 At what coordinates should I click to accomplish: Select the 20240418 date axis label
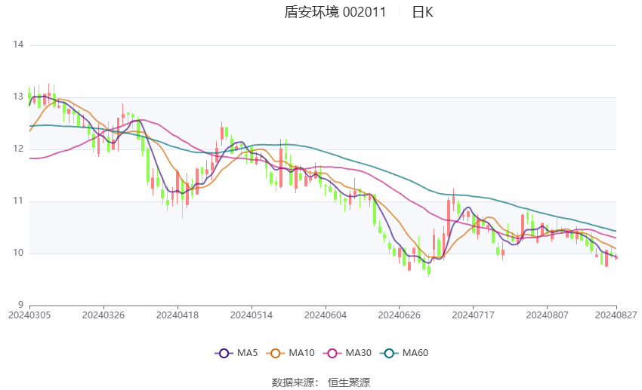(177, 315)
